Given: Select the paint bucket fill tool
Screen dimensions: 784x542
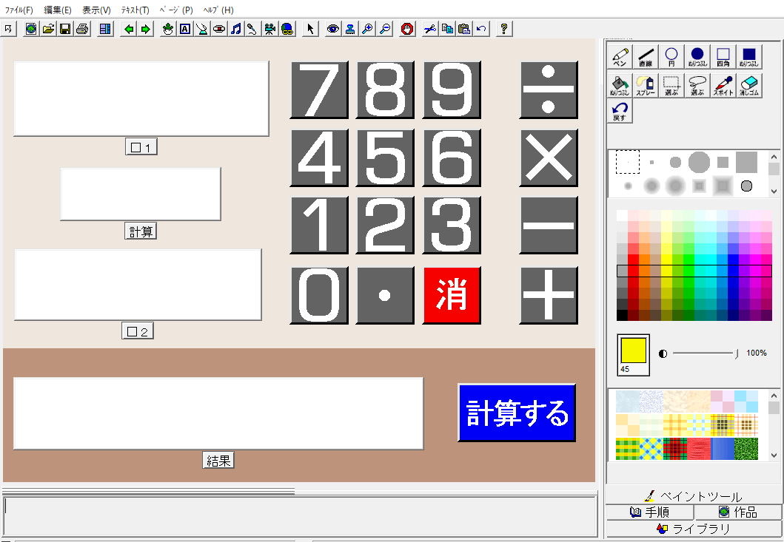Looking at the screenshot, I should click(620, 86).
